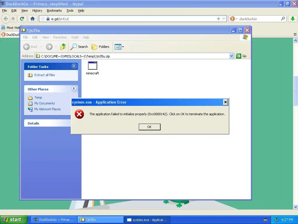
Task: Click the network tray icon
Action: [x=276, y=220]
